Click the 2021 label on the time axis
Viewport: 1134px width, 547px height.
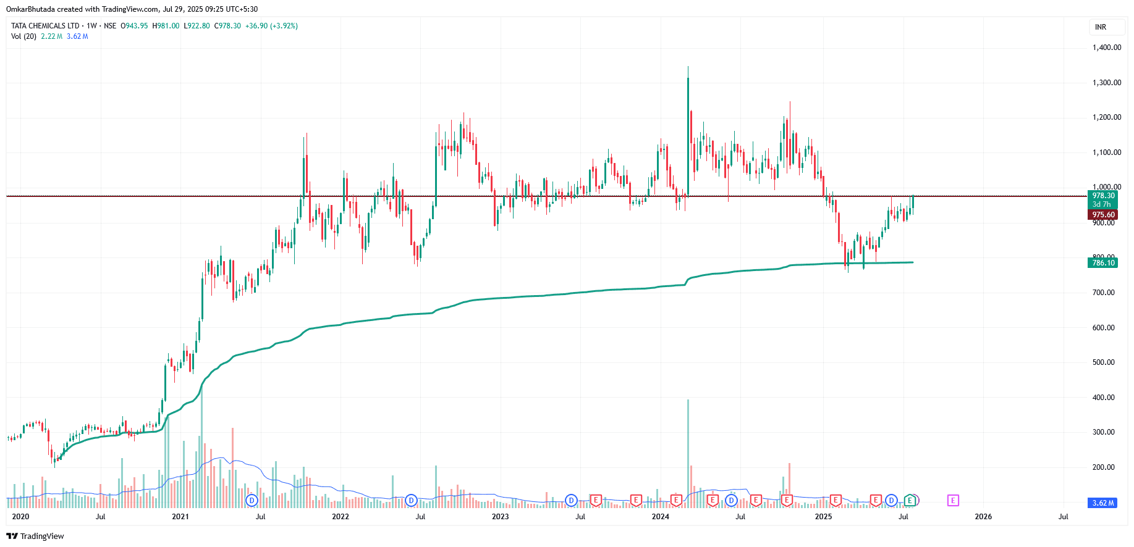click(x=180, y=517)
